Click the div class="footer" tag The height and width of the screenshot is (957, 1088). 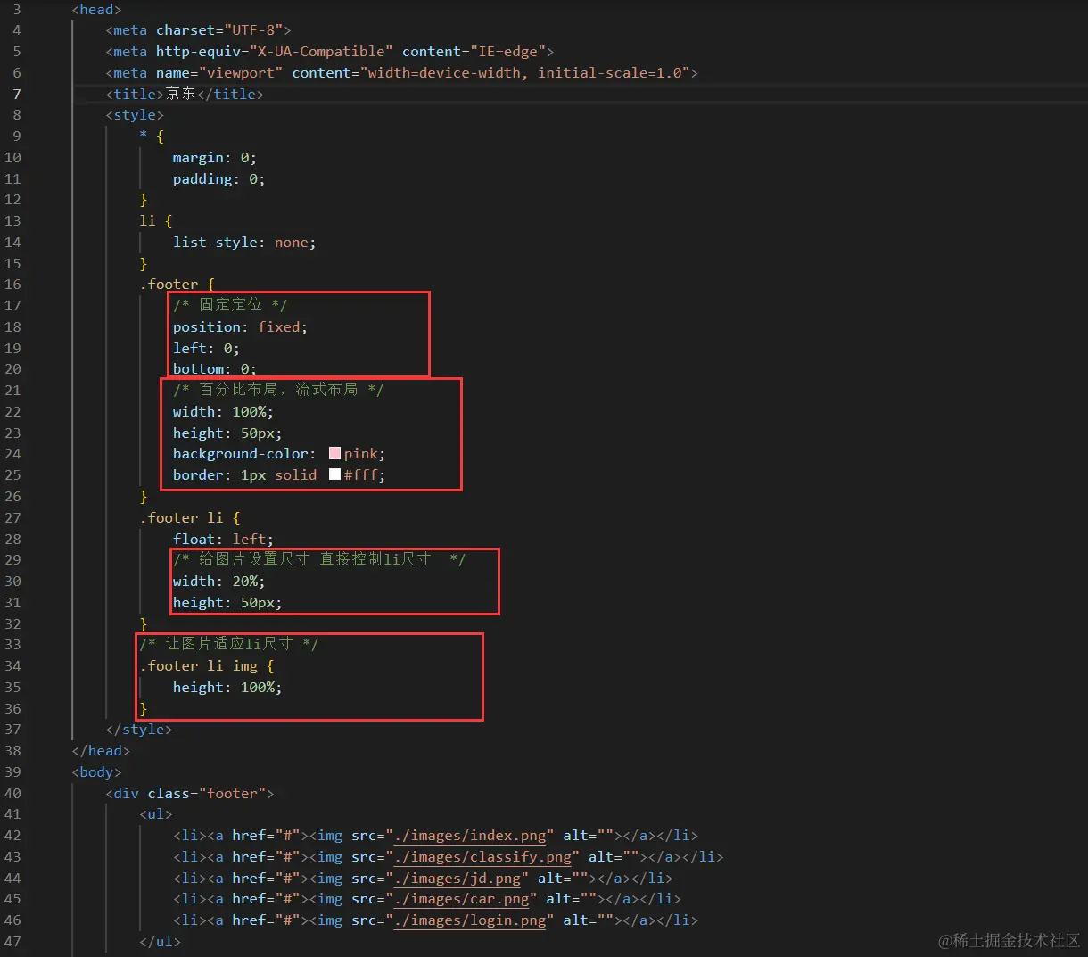(190, 793)
